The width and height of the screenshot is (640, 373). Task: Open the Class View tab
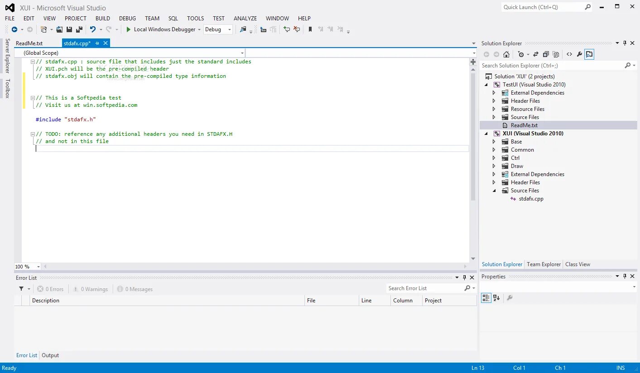pos(577,264)
